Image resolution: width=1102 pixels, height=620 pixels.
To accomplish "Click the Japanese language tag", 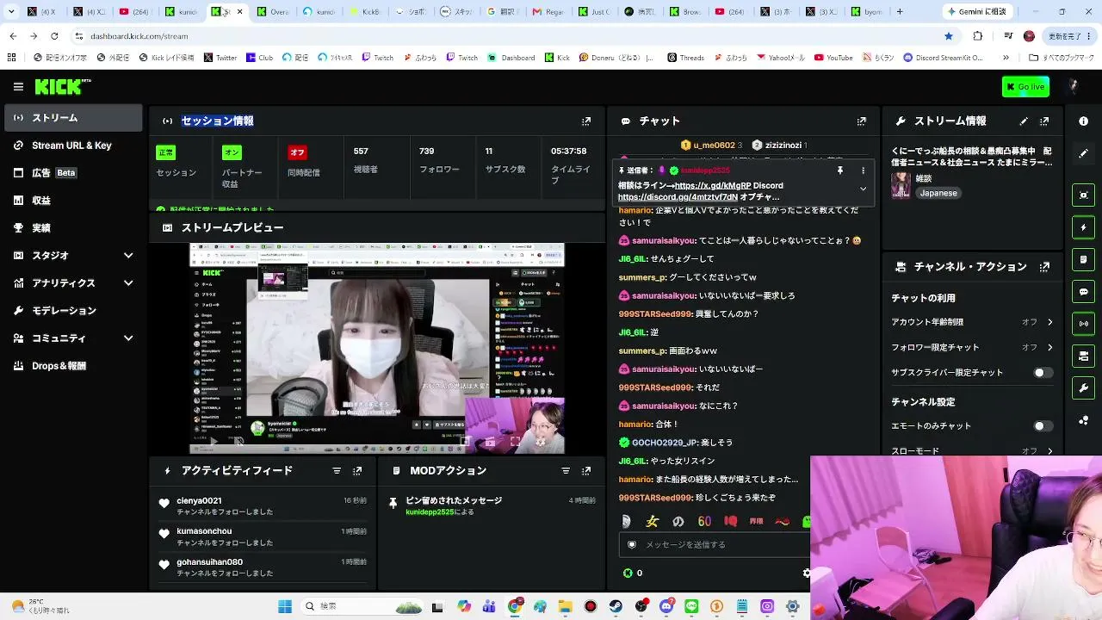I will [x=938, y=194].
